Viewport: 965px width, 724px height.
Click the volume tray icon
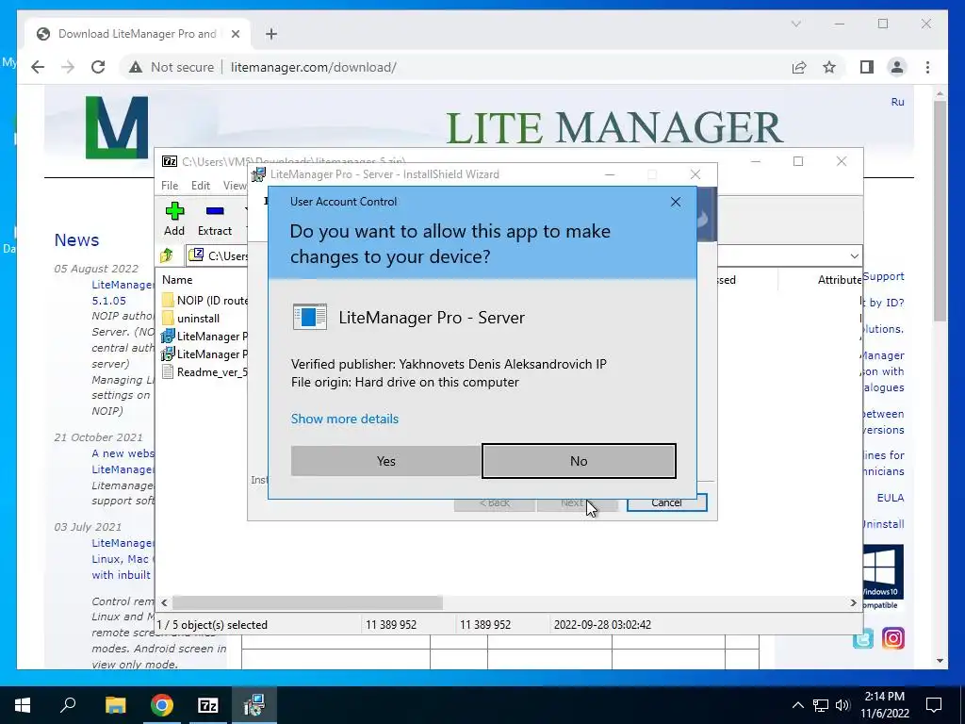(842, 705)
